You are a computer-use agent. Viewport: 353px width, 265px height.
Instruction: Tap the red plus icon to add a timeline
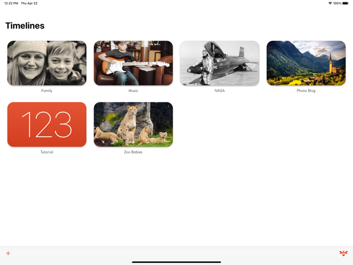click(8, 253)
